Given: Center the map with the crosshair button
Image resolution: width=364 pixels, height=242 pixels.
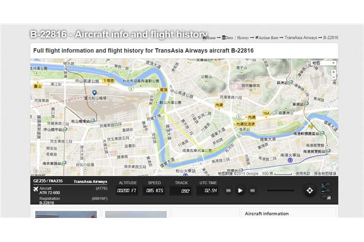Looking at the screenshot, I should tap(310, 190).
